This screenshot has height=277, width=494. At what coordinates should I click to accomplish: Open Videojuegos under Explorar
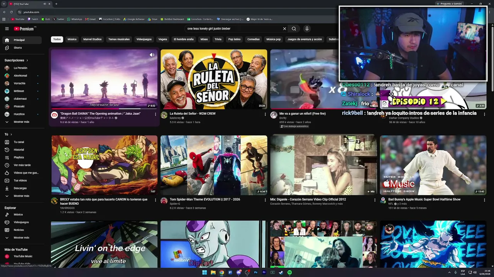[22, 222]
